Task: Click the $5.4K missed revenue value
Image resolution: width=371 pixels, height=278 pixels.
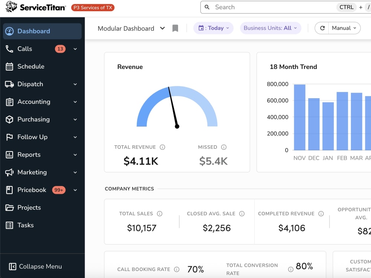Action: tap(213, 161)
